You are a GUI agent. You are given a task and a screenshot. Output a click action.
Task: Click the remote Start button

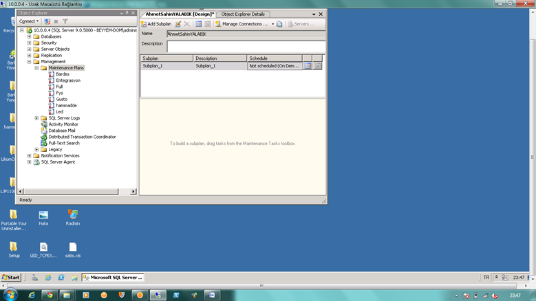point(11,278)
